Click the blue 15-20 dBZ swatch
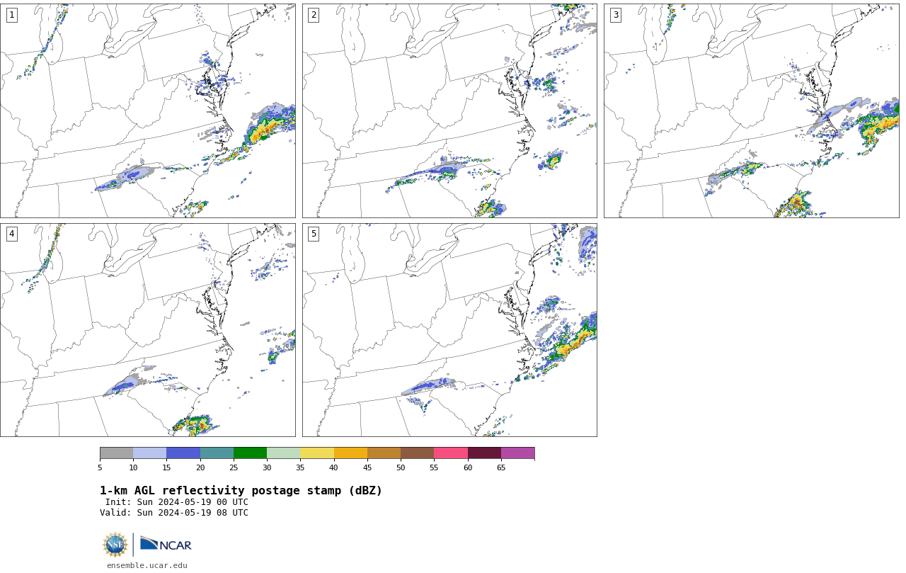This screenshot has width=906, height=573. tap(183, 453)
